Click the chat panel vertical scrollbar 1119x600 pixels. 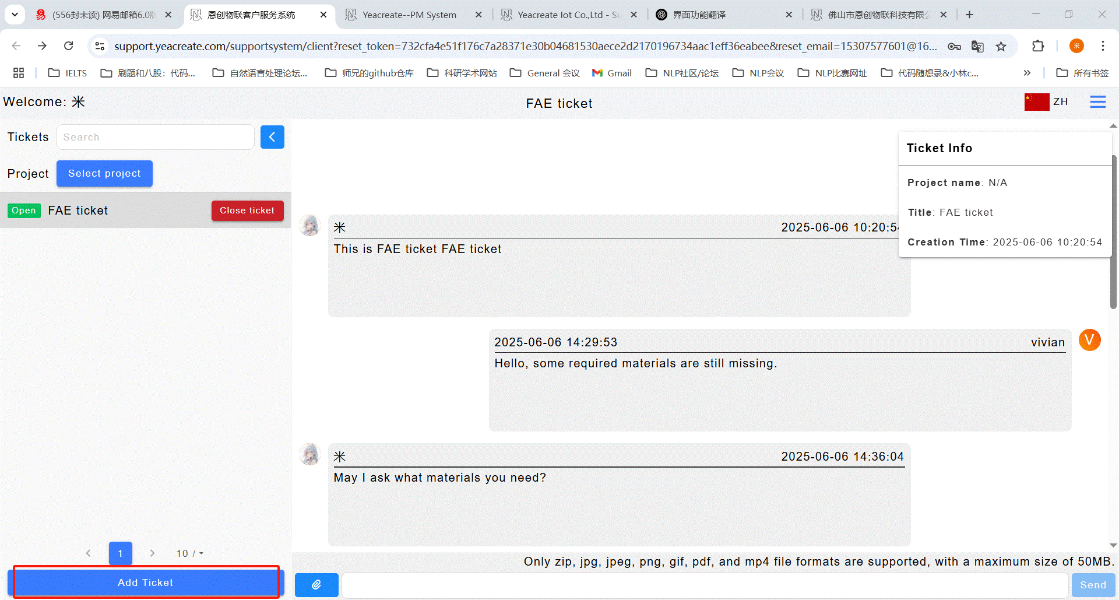tap(1113, 233)
